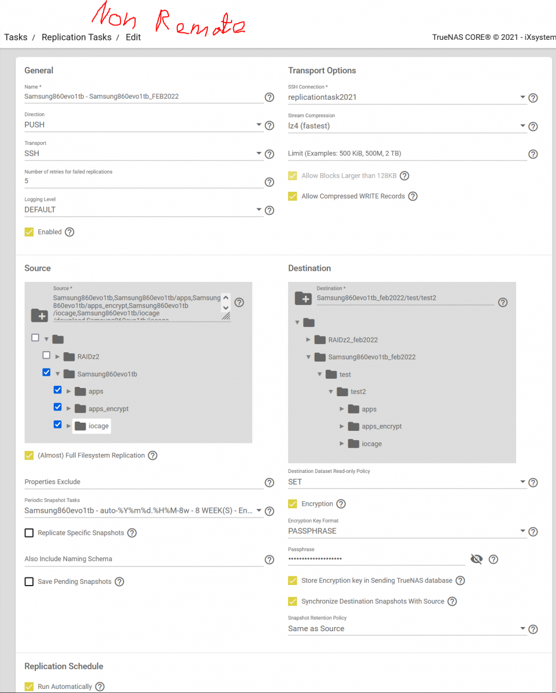Open the Source folder browser icon

(39, 315)
